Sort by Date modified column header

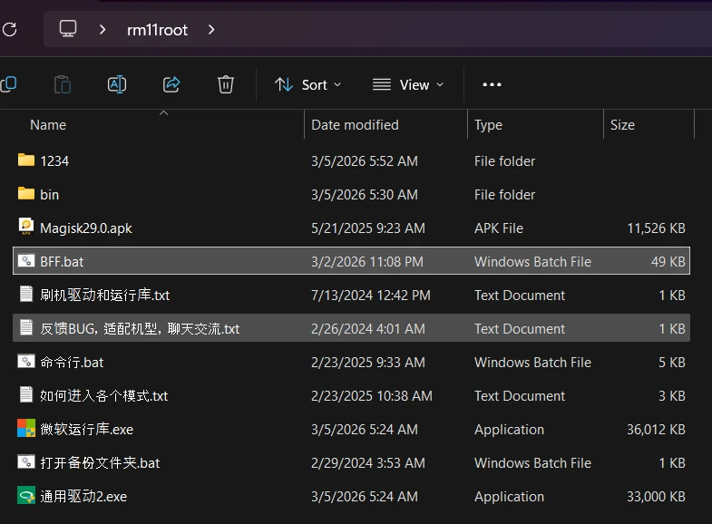pos(355,125)
